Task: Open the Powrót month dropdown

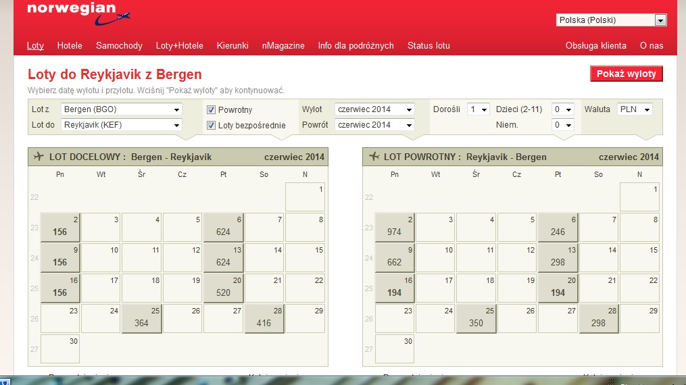Action: click(x=374, y=125)
